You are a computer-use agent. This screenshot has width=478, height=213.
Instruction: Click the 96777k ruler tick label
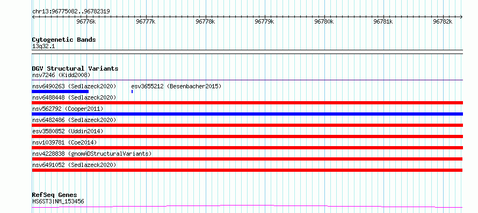coord(146,21)
